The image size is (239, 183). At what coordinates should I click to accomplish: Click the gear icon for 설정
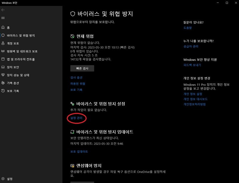(x=3, y=179)
